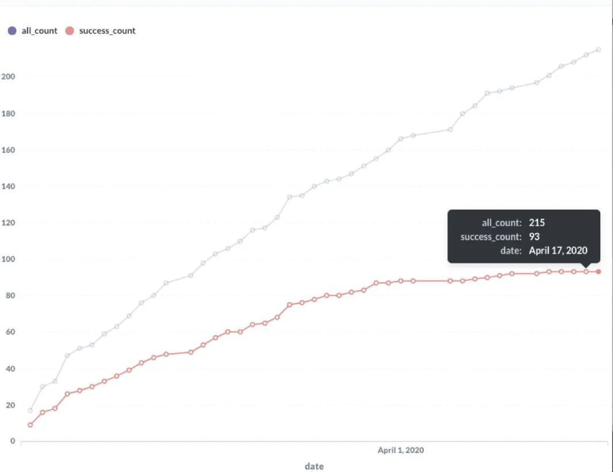Image resolution: width=613 pixels, height=472 pixels.
Task: Click the pink success_count legend dot
Action: click(x=70, y=31)
